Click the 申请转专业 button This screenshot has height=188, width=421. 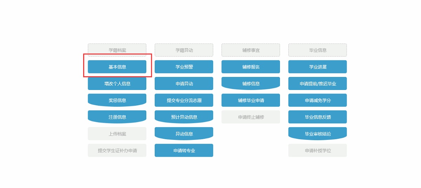coord(184,150)
